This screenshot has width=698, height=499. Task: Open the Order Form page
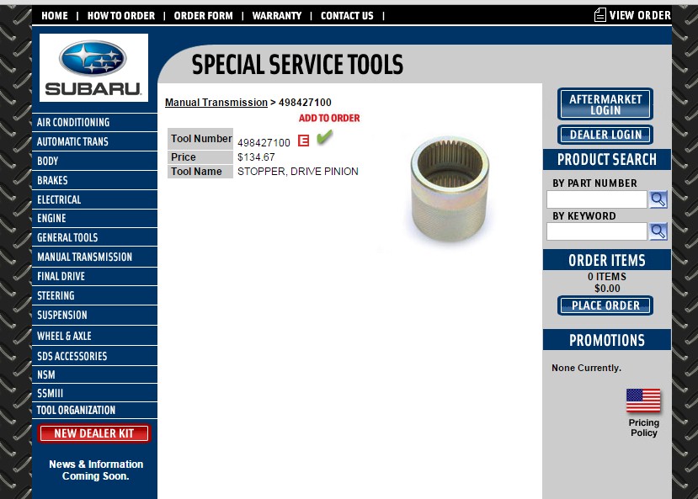point(204,15)
